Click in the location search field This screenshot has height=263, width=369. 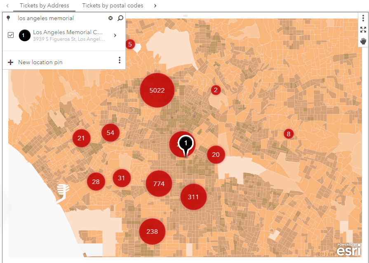click(61, 18)
